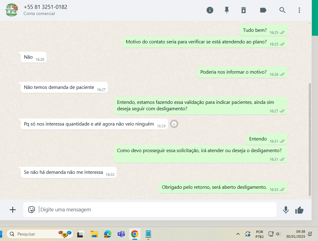React to 'Pq só nos interessa' message
Image resolution: width=318 pixels, height=241 pixels.
point(174,124)
